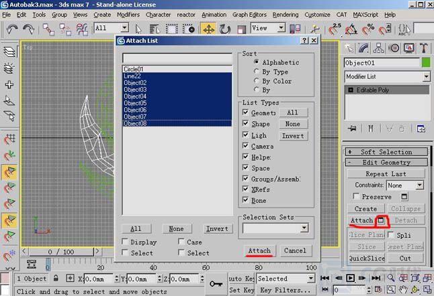434x296 pixels.
Task: Open the selection filter All dropdown
Action: click(x=124, y=28)
